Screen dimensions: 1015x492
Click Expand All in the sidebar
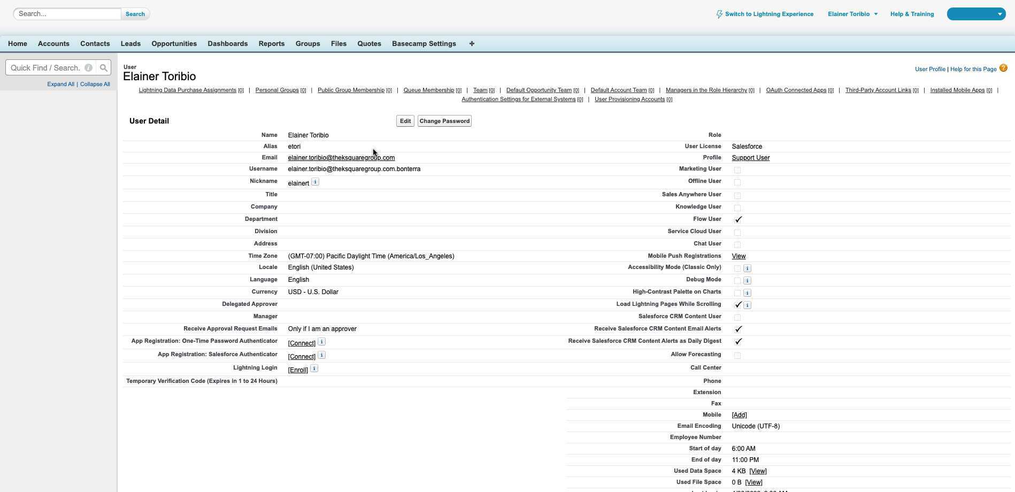[x=60, y=84]
